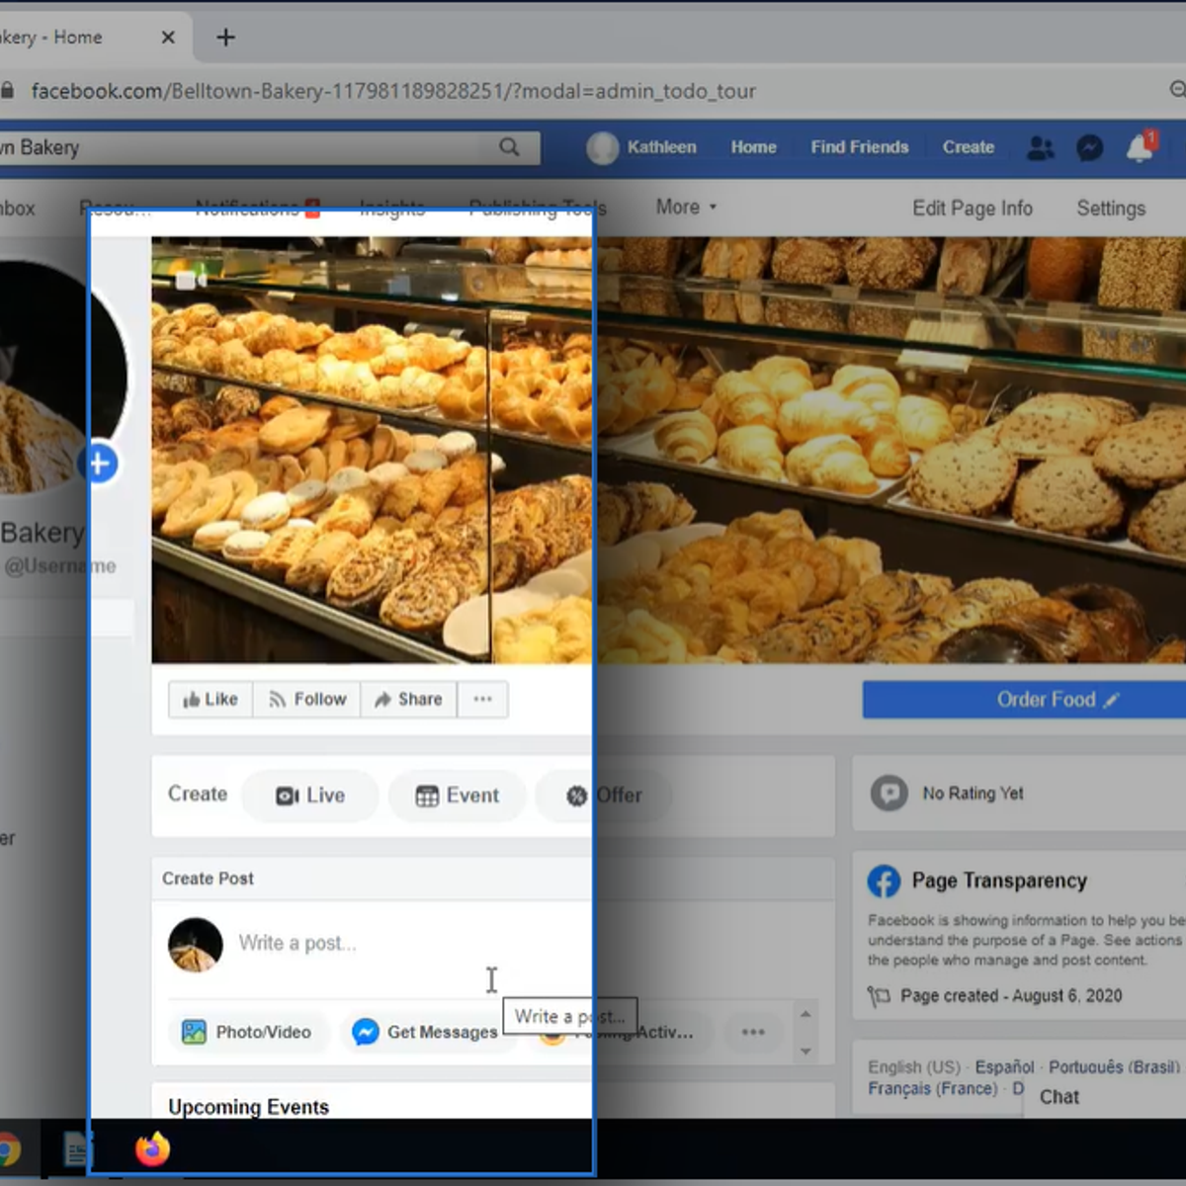1186x1186 pixels.
Task: Click the site lock icon in address bar
Action: pyautogui.click(x=7, y=91)
